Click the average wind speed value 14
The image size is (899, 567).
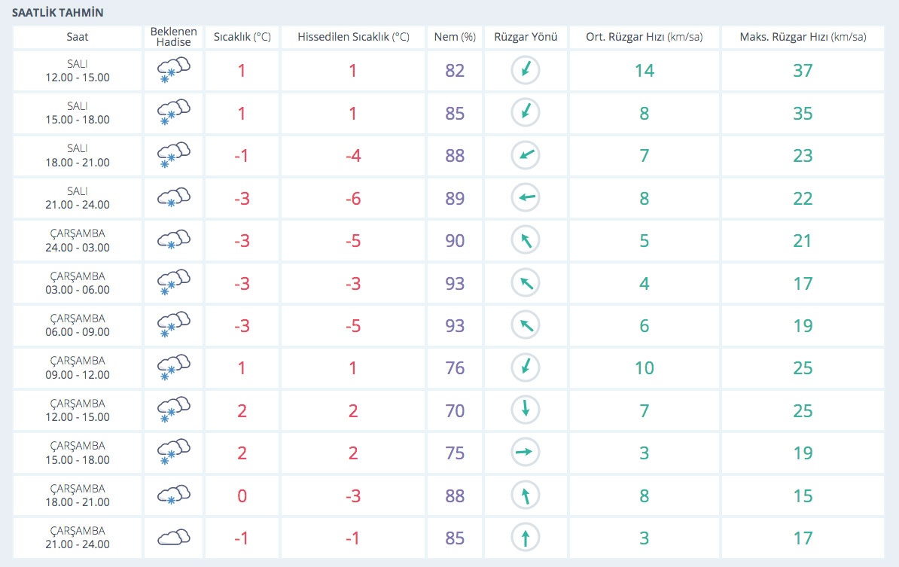pos(644,71)
